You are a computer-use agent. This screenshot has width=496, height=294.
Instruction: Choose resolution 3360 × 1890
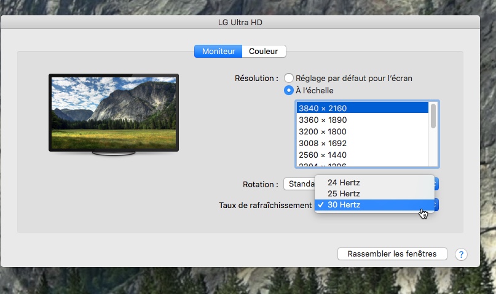(x=362, y=120)
